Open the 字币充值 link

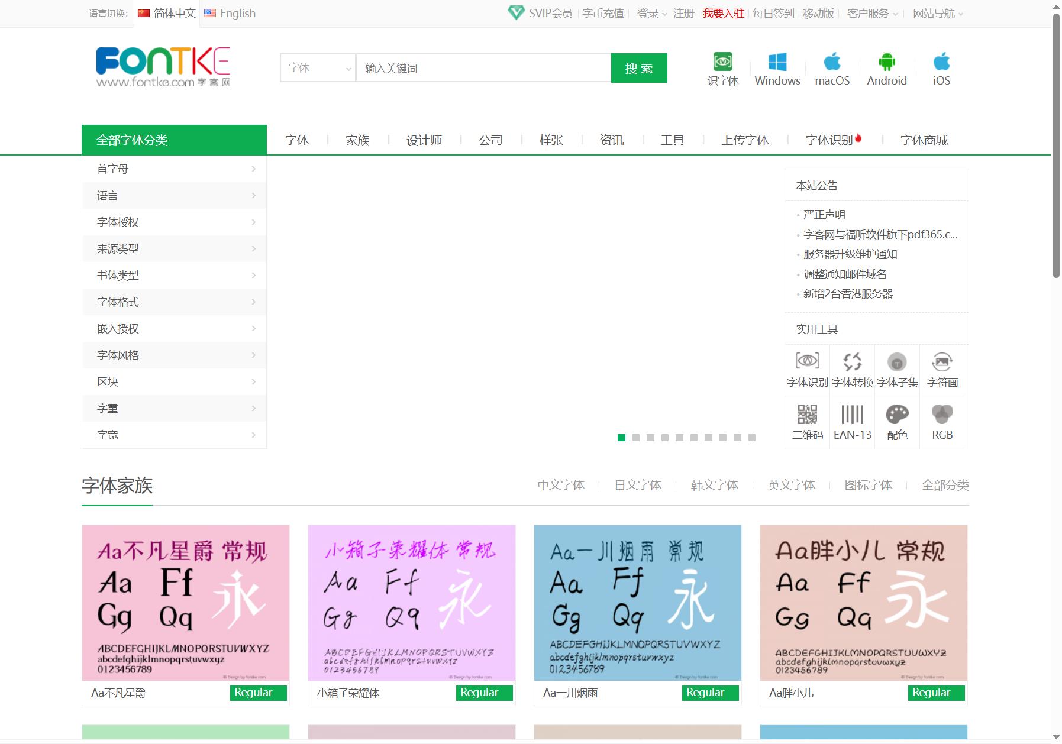click(x=603, y=14)
